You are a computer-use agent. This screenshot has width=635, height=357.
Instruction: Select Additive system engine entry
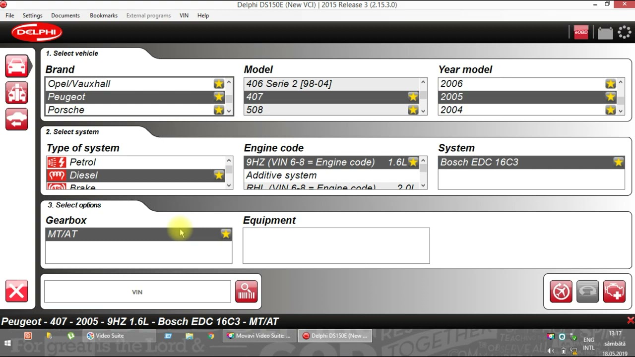point(332,175)
